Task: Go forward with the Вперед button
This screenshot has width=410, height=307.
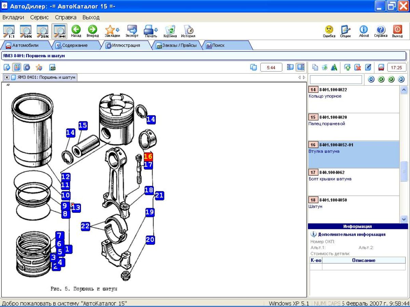Action: (93, 31)
